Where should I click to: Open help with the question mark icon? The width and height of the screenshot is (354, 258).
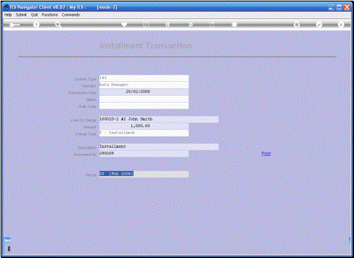click(x=36, y=25)
